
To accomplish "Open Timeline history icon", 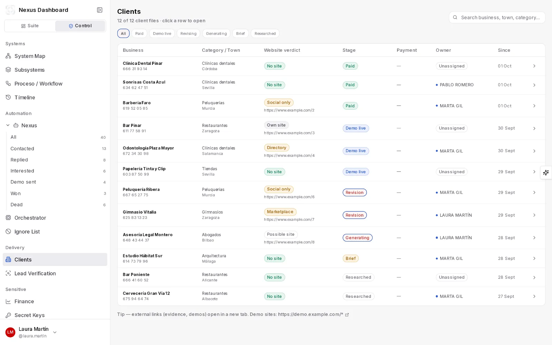I will pos(8,97).
